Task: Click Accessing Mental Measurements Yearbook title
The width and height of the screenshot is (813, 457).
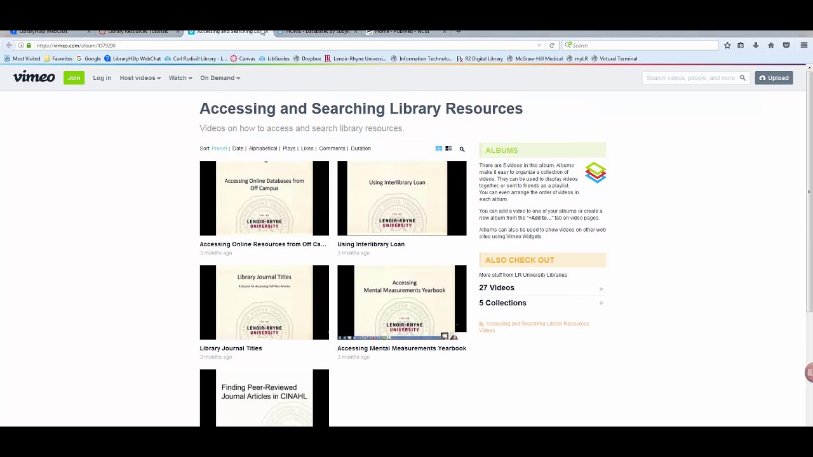Action: pos(401,348)
